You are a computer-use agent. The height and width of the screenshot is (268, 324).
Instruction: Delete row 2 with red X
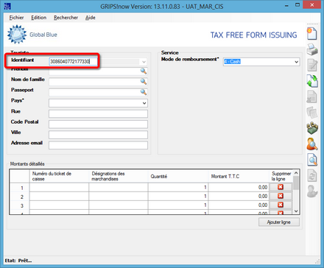tap(281, 196)
